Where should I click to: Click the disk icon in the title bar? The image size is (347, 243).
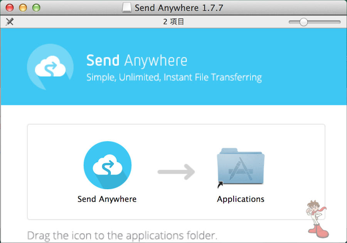(127, 8)
